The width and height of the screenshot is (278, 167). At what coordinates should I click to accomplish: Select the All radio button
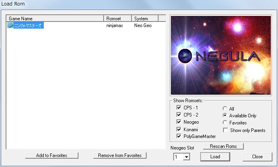click(x=225, y=108)
